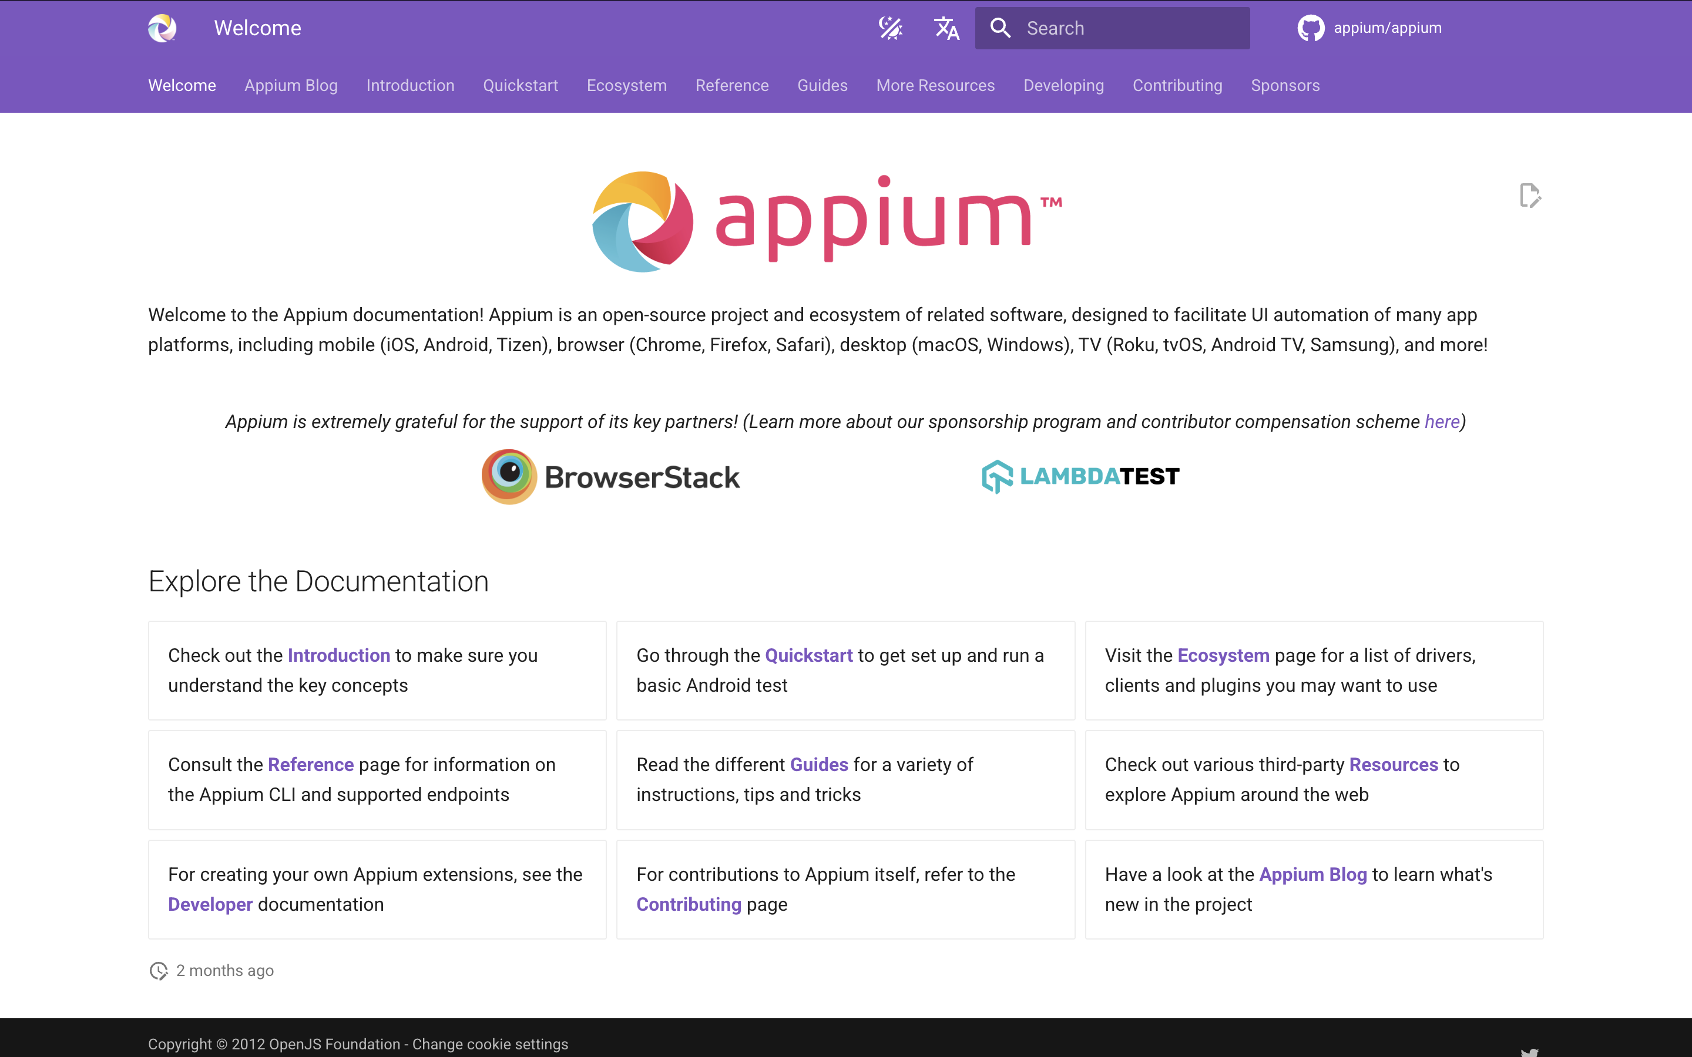This screenshot has height=1057, width=1692.
Task: Click the search magnifier icon
Action: (x=1000, y=28)
